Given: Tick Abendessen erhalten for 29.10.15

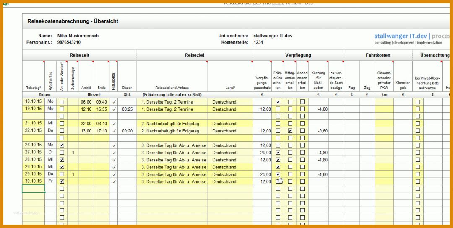Looking at the screenshot, I should (302, 174).
